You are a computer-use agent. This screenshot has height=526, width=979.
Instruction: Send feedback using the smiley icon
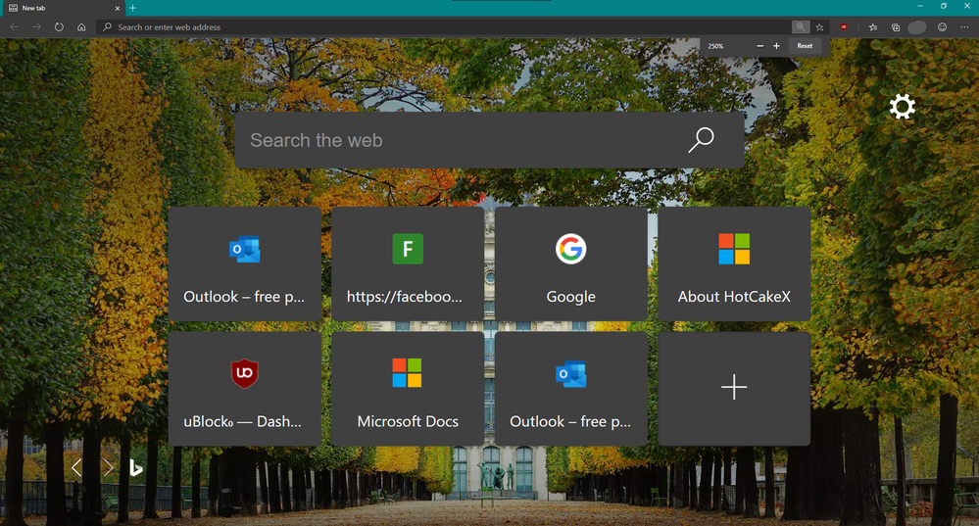[942, 27]
